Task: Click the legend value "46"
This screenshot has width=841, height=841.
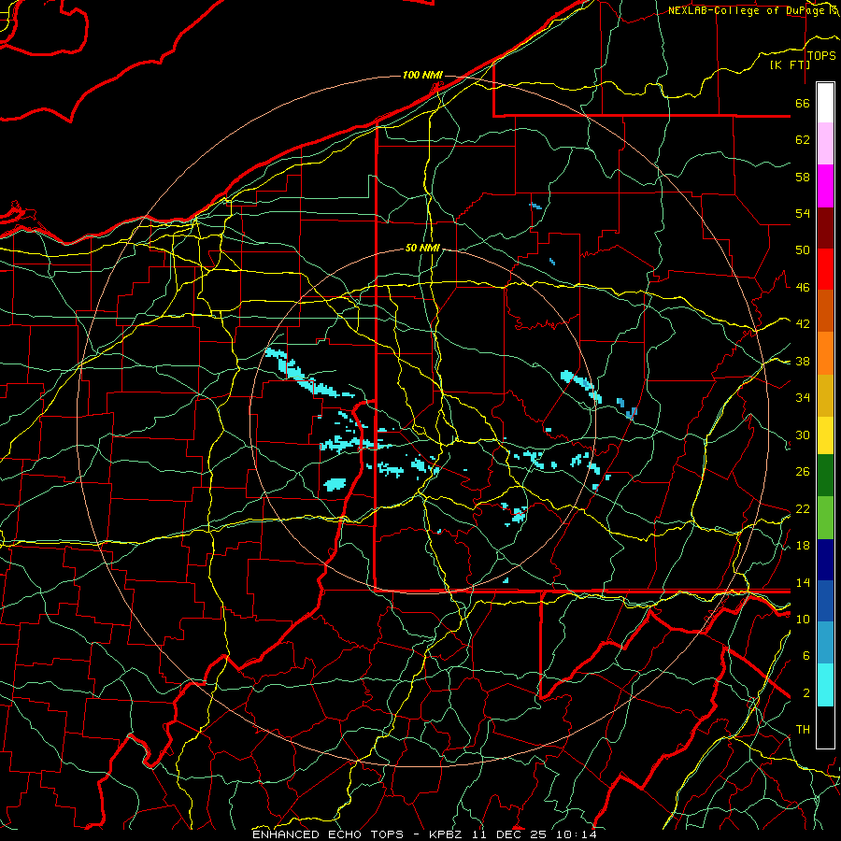Action: (803, 288)
